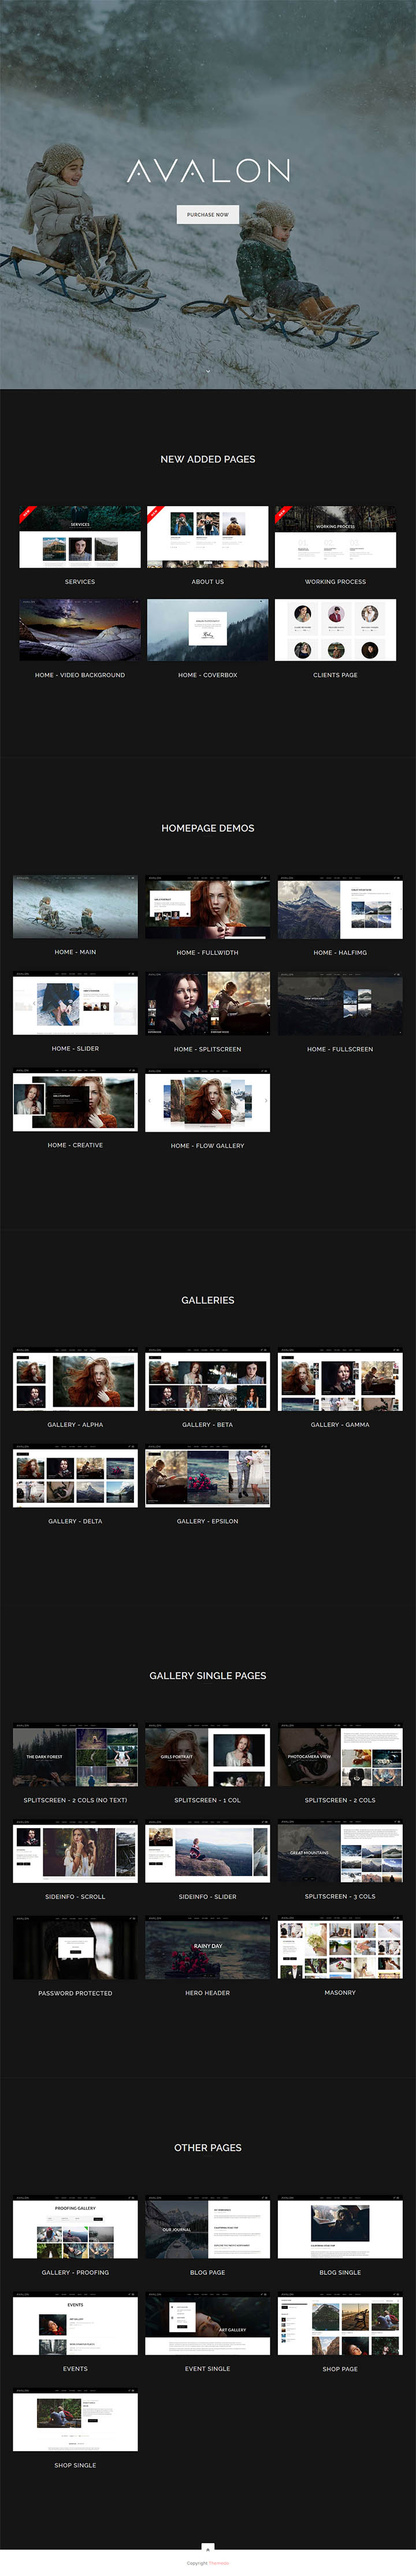
Task: Open Sideinfo - Slider thumbnail
Action: point(208,1851)
